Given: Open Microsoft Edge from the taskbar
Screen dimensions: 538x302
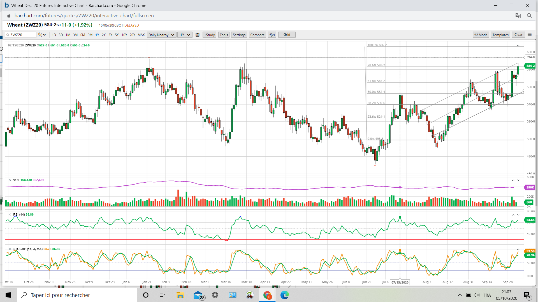Looking at the screenshot, I should click(284, 295).
